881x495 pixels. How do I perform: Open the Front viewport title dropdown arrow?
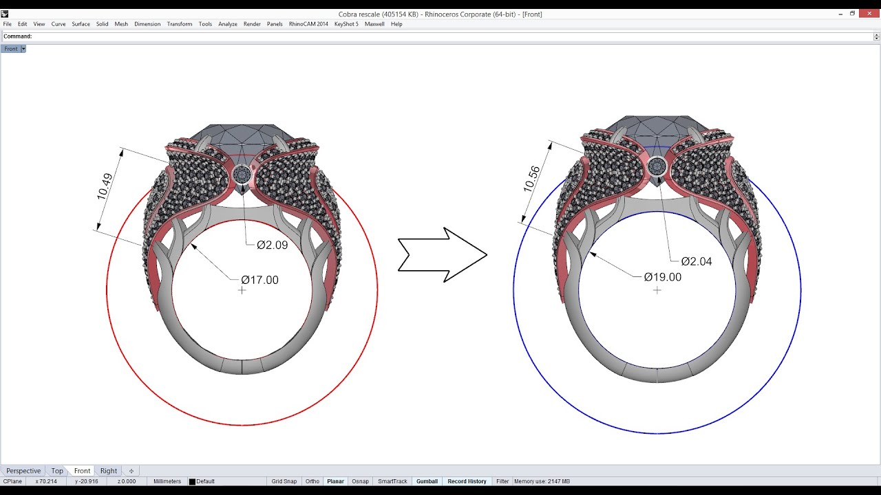pos(23,49)
